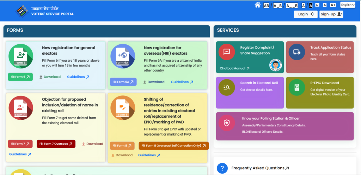The image size is (361, 175).
Task: Click the Fill Form 7 button
Action: pos(20,144)
